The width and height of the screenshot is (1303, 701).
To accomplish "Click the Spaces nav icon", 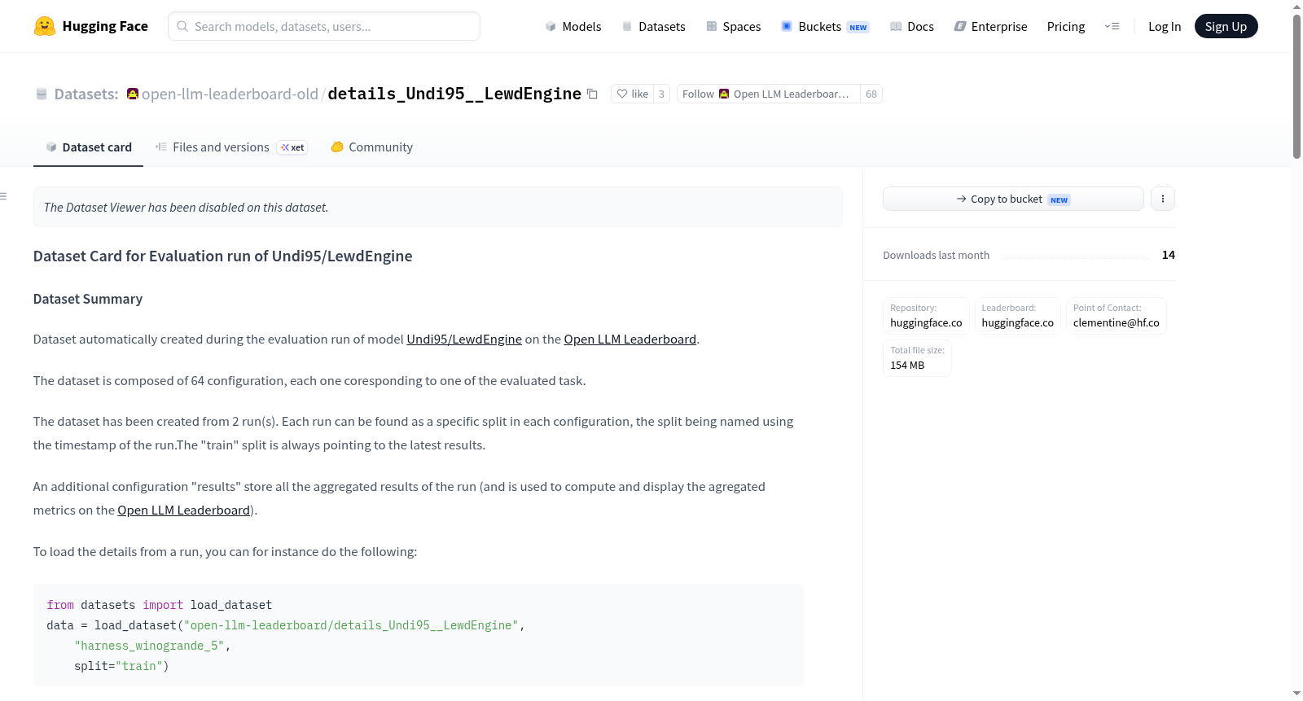I will pos(712,26).
